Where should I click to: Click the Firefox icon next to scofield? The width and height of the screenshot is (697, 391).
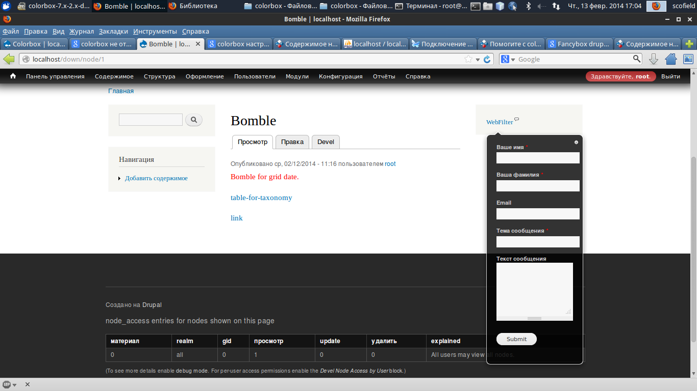[656, 6]
